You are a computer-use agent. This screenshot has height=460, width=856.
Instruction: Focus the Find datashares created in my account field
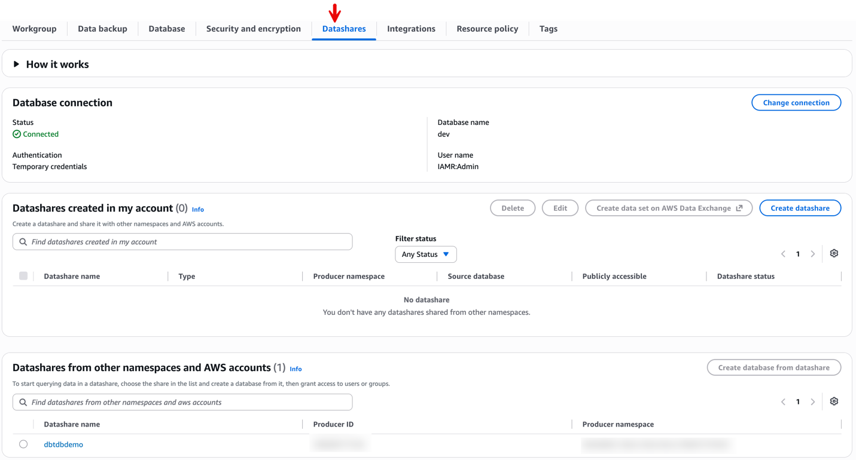tap(182, 242)
